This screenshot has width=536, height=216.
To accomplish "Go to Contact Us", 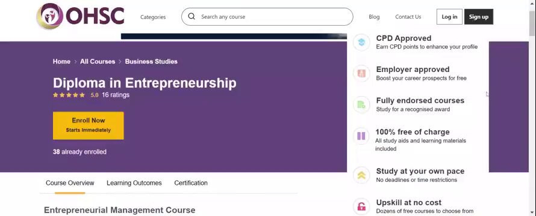I will [408, 17].
